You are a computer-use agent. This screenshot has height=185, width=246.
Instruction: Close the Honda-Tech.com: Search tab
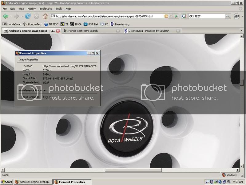(x=118, y=31)
